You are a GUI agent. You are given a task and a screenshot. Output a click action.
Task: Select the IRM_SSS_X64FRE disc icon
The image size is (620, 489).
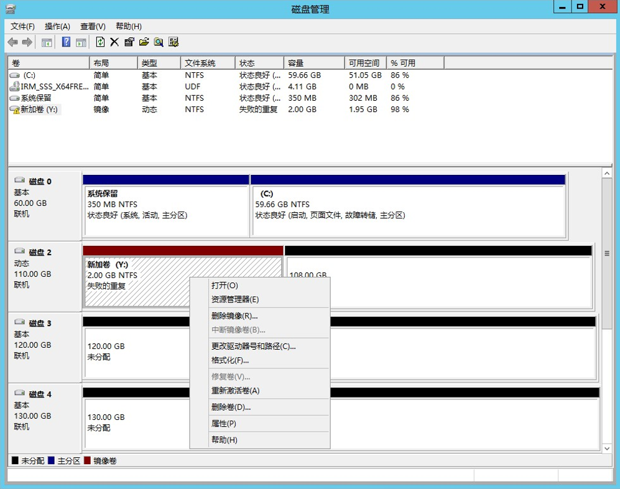[15, 86]
